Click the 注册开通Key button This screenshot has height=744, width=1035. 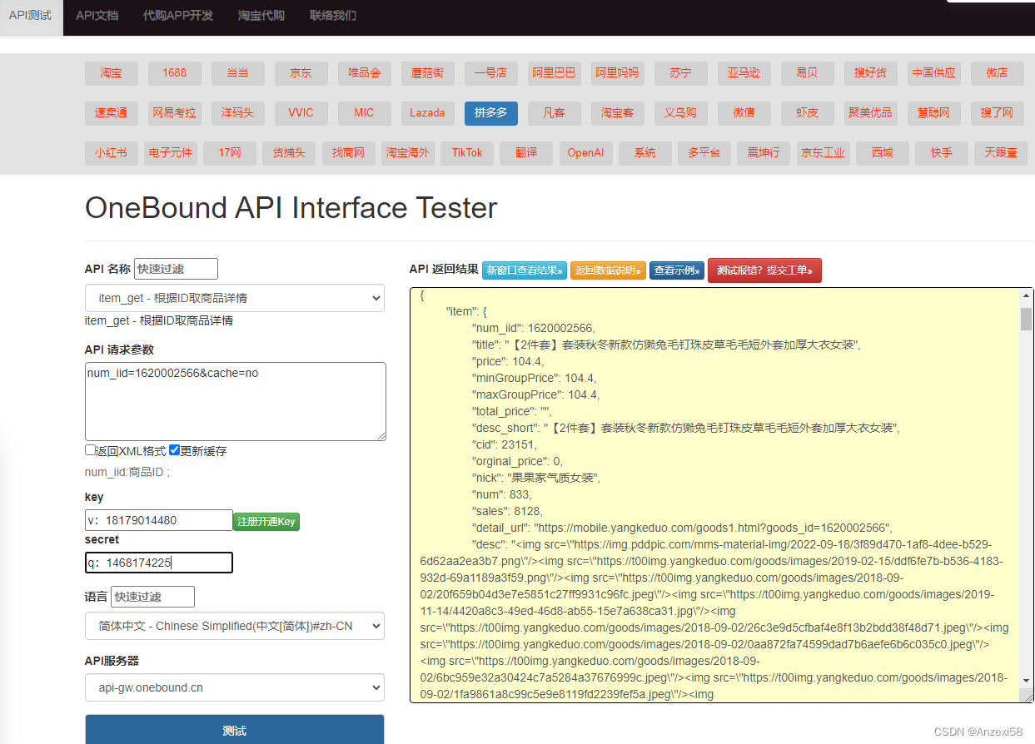point(266,522)
